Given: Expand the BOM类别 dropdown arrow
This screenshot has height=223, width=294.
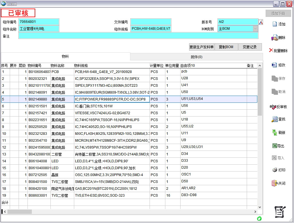Looking at the screenshot, I should (x=255, y=29).
